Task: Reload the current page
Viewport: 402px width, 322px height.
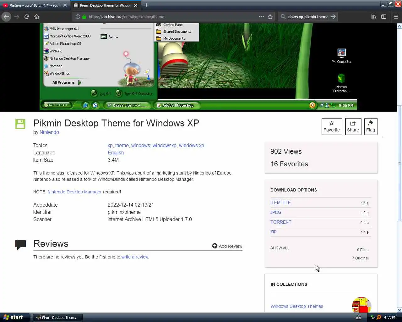Action: coord(27,17)
